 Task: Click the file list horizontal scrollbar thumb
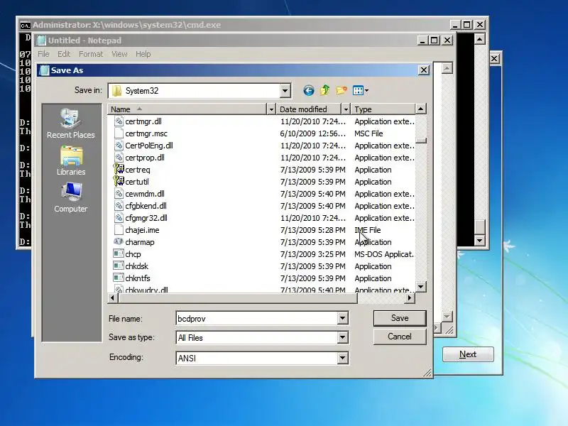coord(238,297)
